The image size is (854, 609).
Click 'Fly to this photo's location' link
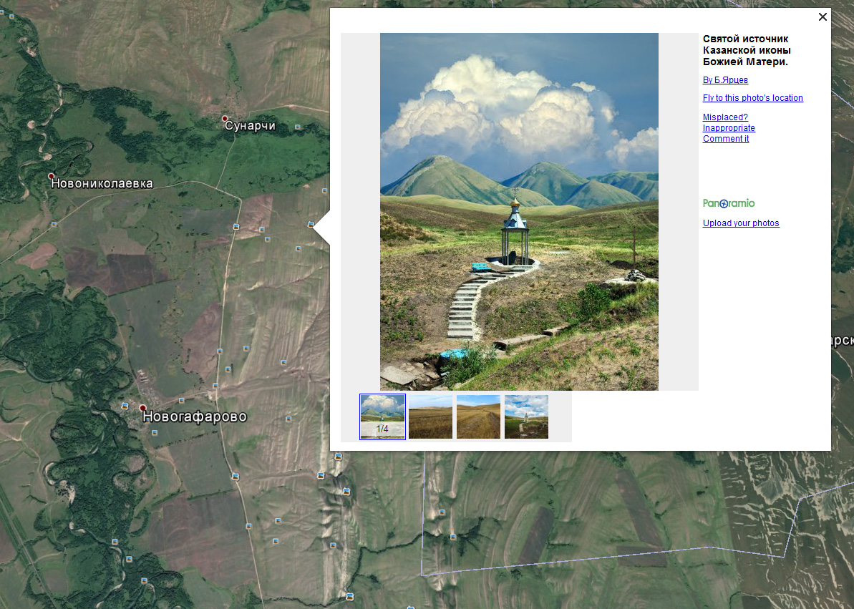click(x=752, y=98)
